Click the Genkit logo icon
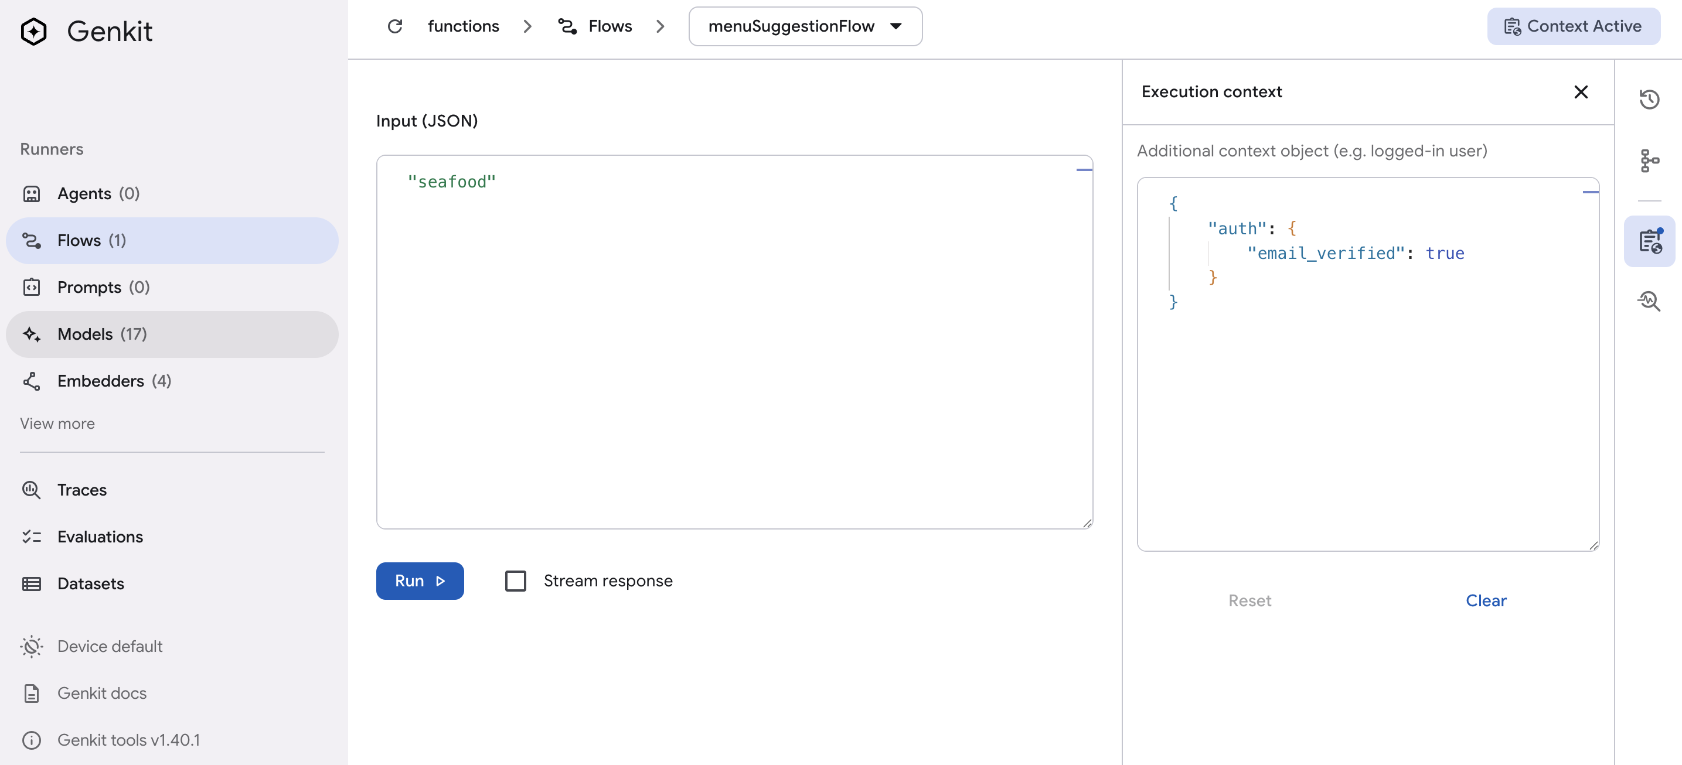The width and height of the screenshot is (1682, 765). click(33, 30)
